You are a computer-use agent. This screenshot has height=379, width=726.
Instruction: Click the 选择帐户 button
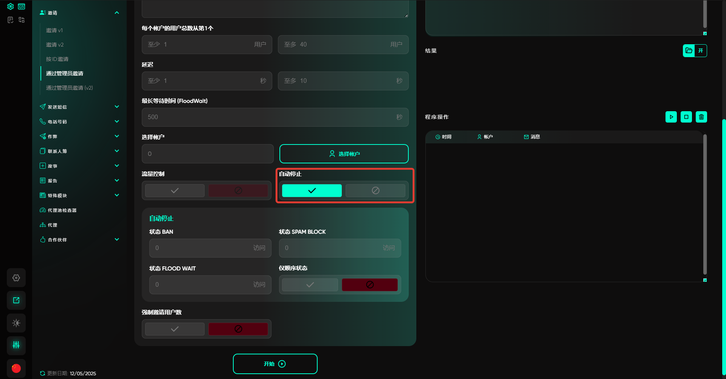(x=344, y=154)
